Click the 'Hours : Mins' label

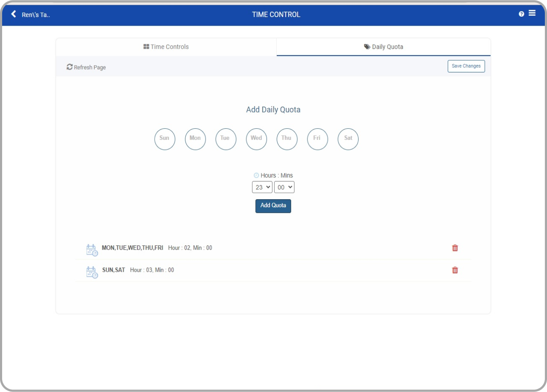[x=277, y=175]
